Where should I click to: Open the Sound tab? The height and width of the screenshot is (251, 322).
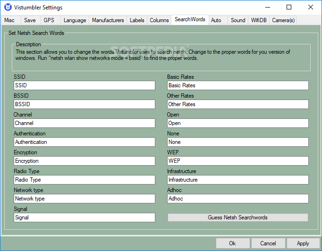(238, 20)
